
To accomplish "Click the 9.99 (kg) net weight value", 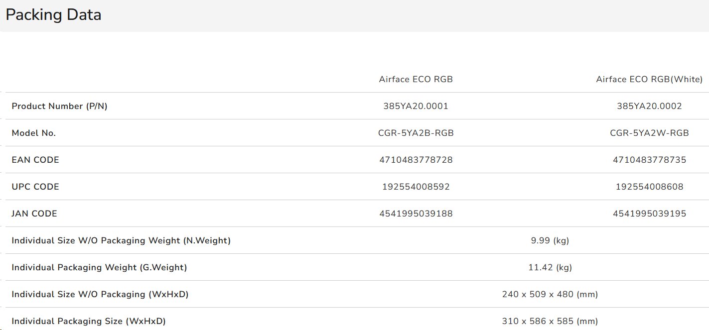I will coord(550,240).
